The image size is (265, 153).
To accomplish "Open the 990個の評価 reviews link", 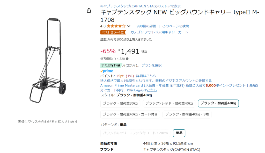I will point(146,26).
